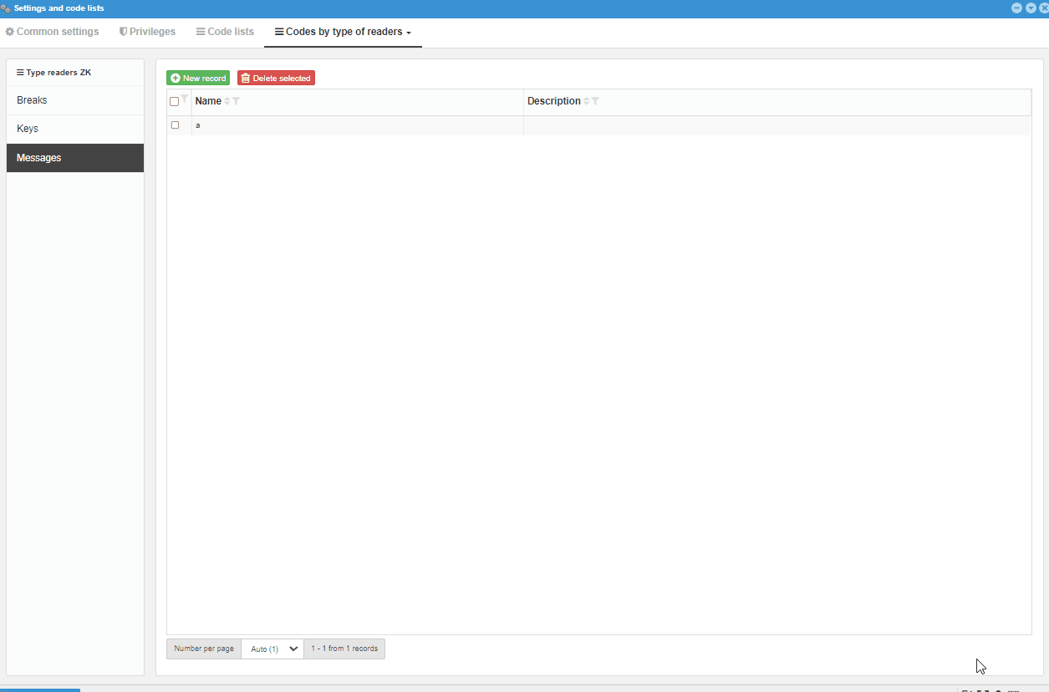Click the down-arrow button in the window title bar
Screen dimensions: 1049x692
pyautogui.click(x=1031, y=8)
